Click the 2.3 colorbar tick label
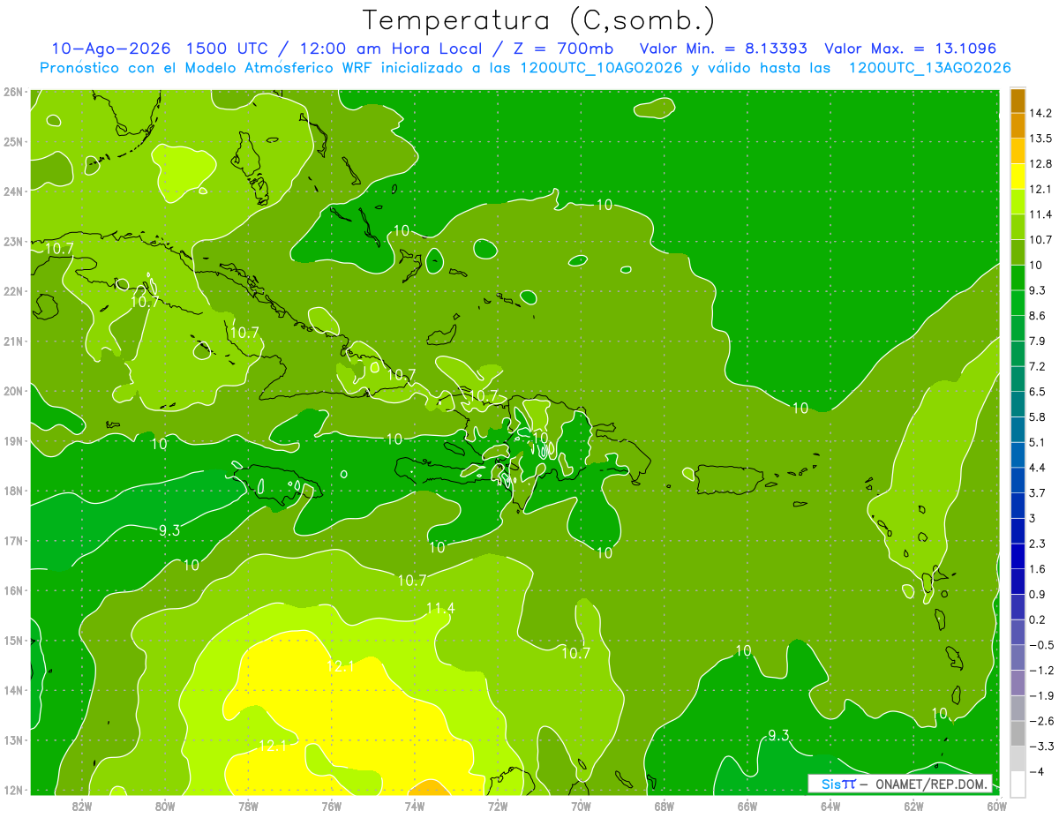Viewport: 1059px width, 818px height. (1038, 543)
